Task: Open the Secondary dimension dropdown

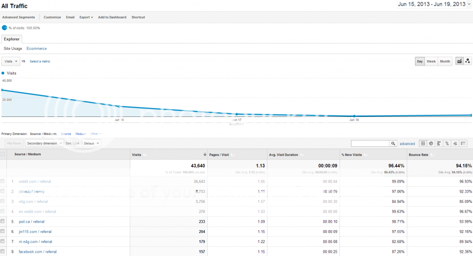Action: tap(44, 143)
